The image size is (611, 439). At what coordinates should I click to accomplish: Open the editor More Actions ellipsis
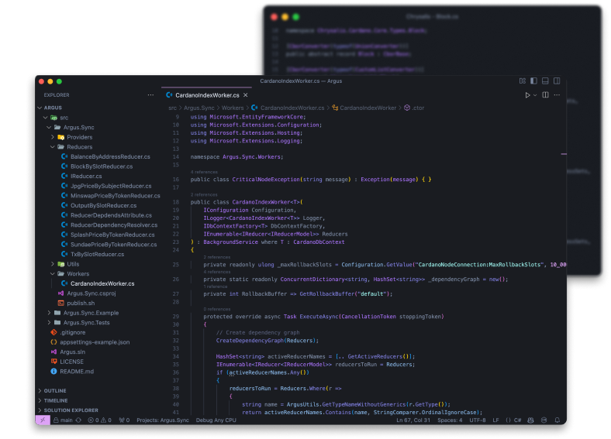(558, 95)
